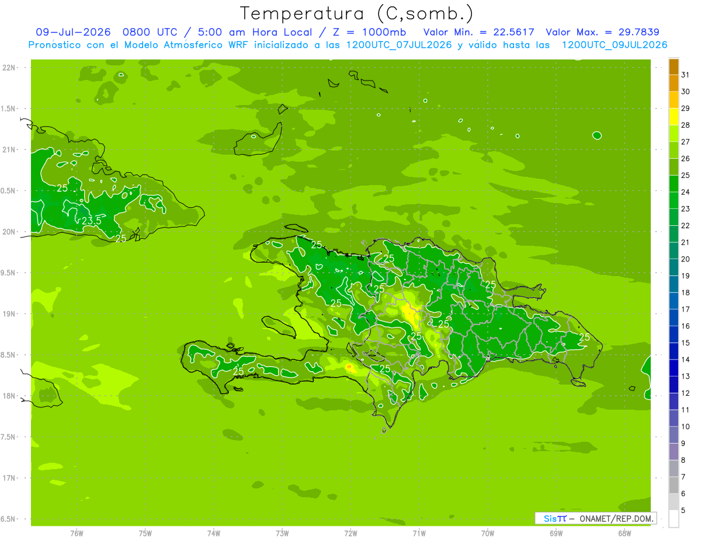Click the green legend swatch between 24 and 25

coord(674,184)
